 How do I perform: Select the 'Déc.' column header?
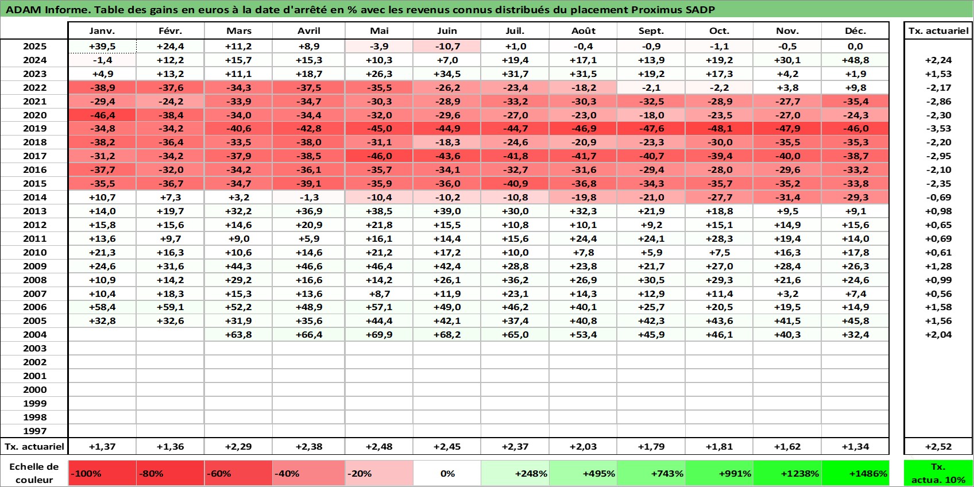(855, 31)
